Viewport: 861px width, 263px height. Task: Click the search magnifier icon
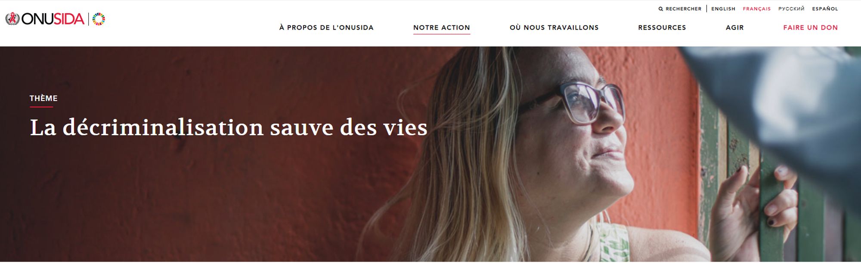(x=661, y=9)
